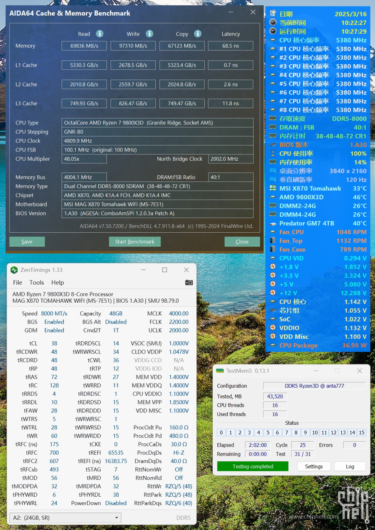Click the voltage icon beside VDDIO
The width and height of the screenshot is (375, 530).
[x=273, y=328]
